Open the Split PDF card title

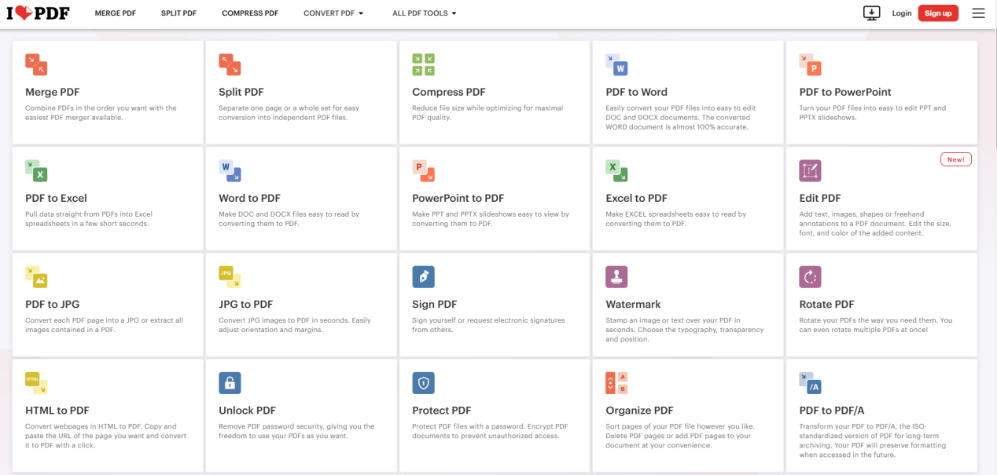(241, 92)
